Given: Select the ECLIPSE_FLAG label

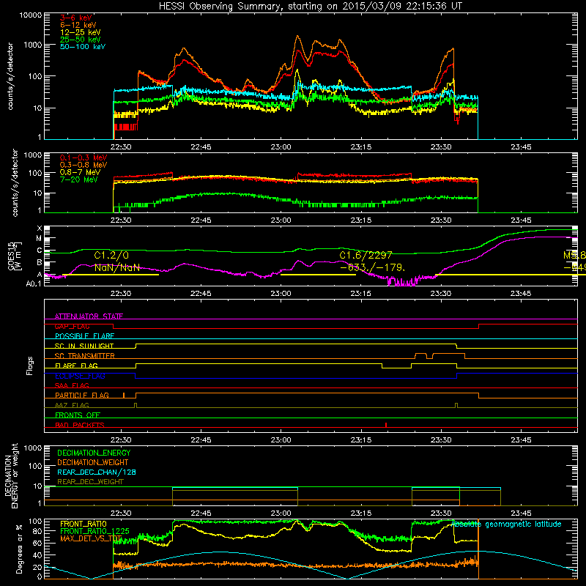Looking at the screenshot, I should 80,376.
